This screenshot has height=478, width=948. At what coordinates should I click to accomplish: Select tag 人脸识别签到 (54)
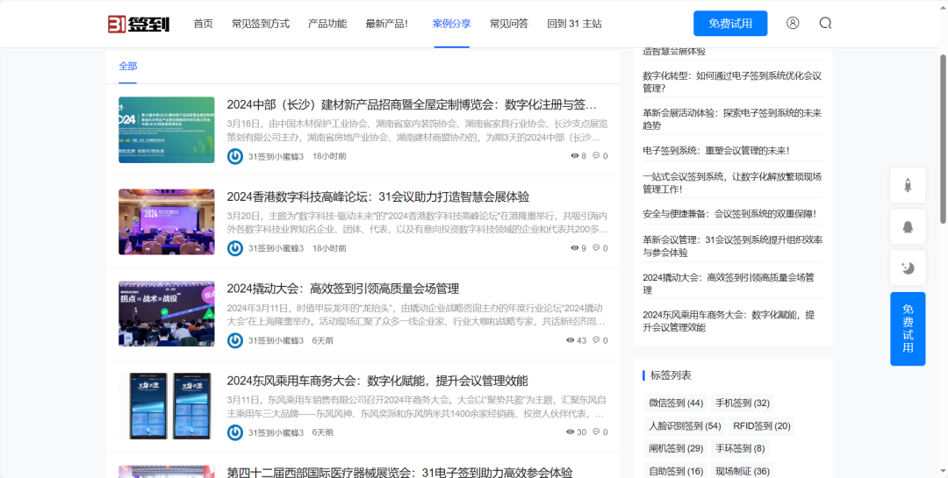click(685, 426)
